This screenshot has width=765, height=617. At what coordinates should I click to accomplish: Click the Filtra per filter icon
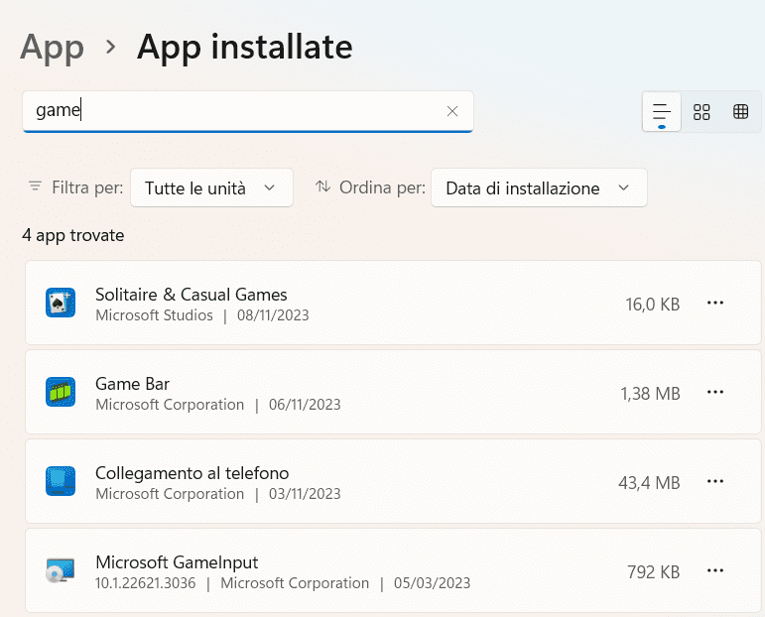[x=36, y=186]
